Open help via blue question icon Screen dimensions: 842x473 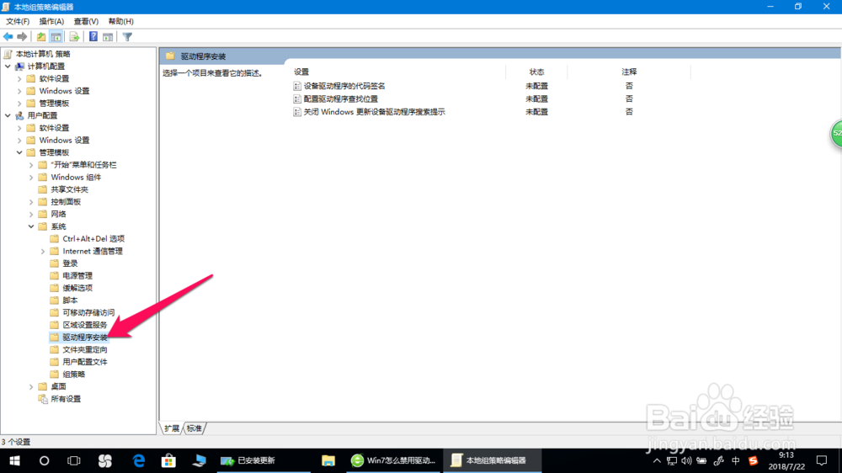pyautogui.click(x=93, y=36)
